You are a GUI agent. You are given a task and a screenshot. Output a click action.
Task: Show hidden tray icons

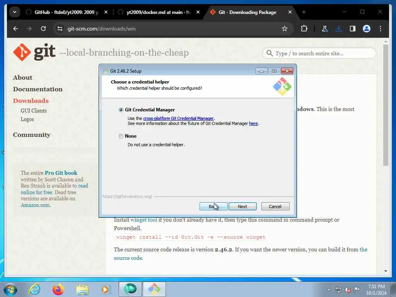coord(329,290)
